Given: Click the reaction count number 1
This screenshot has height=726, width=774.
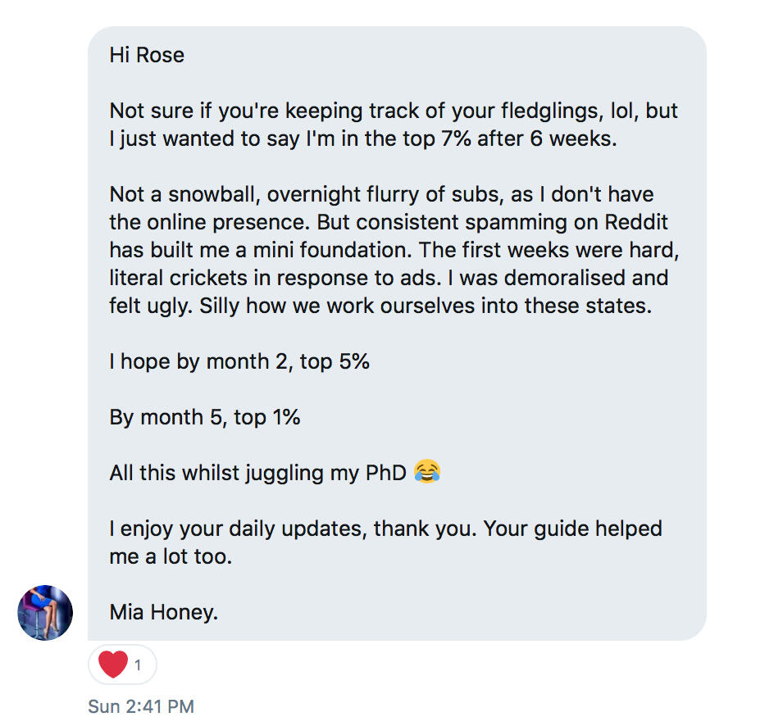Looking at the screenshot, I should click(x=138, y=665).
